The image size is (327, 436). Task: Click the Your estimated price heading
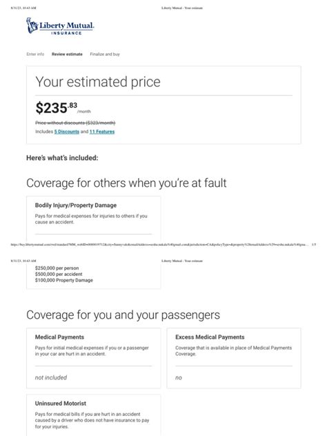(98, 81)
